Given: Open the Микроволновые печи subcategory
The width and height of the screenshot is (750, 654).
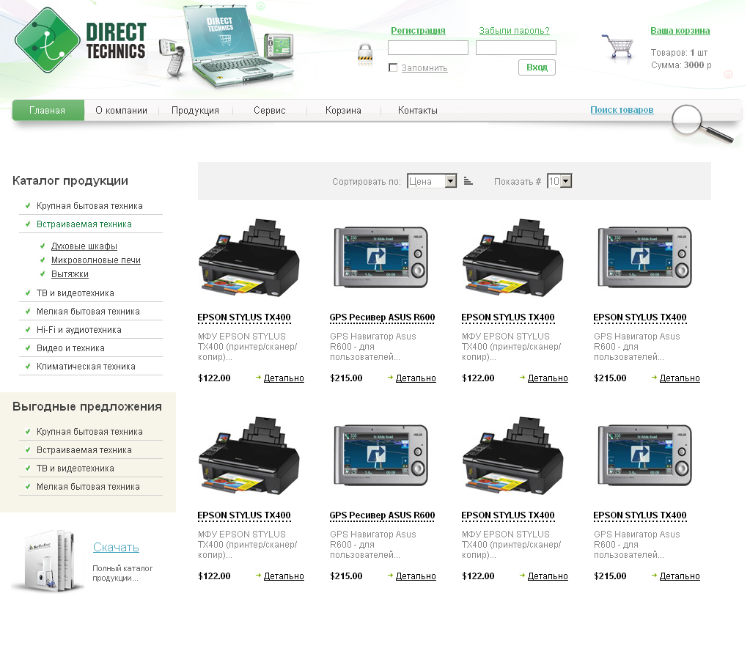Looking at the screenshot, I should pos(95,260).
